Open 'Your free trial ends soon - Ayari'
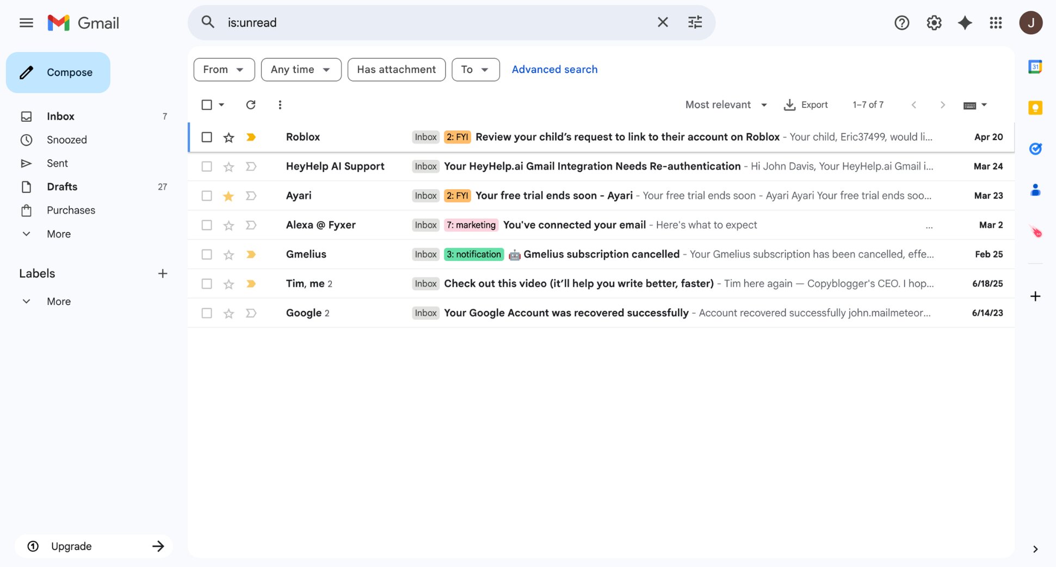The image size is (1056, 567). coord(601,196)
